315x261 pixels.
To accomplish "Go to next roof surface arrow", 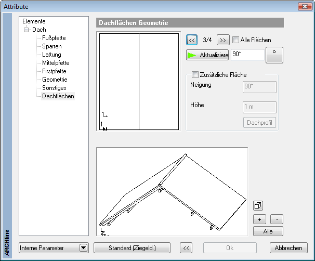I will (x=223, y=40).
